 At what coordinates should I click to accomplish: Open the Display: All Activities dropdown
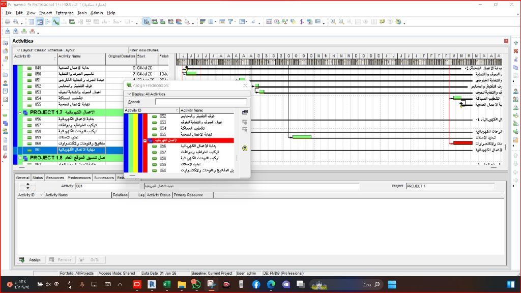click(129, 94)
